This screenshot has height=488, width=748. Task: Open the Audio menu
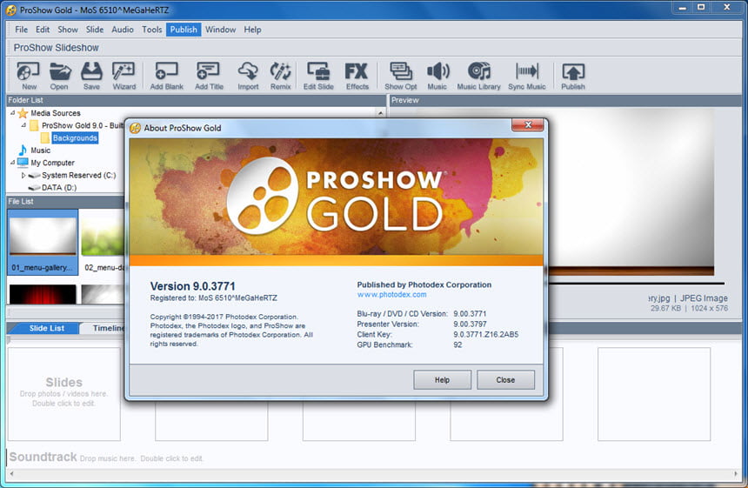tap(123, 30)
